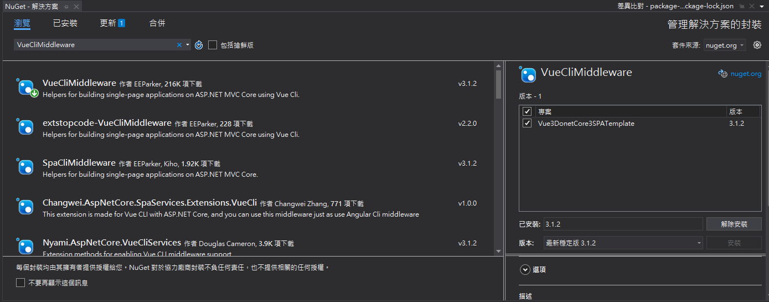Click the Nyami.AspNetCore.VueCliServices package icon
This screenshot has height=302, width=769.
(25, 247)
